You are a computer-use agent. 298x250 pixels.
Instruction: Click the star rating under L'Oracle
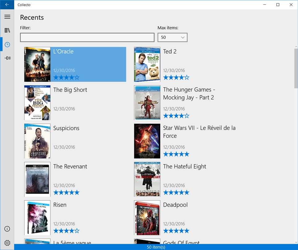coord(66,77)
